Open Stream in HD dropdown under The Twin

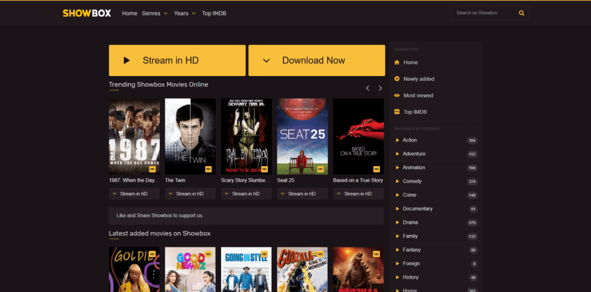tap(190, 194)
